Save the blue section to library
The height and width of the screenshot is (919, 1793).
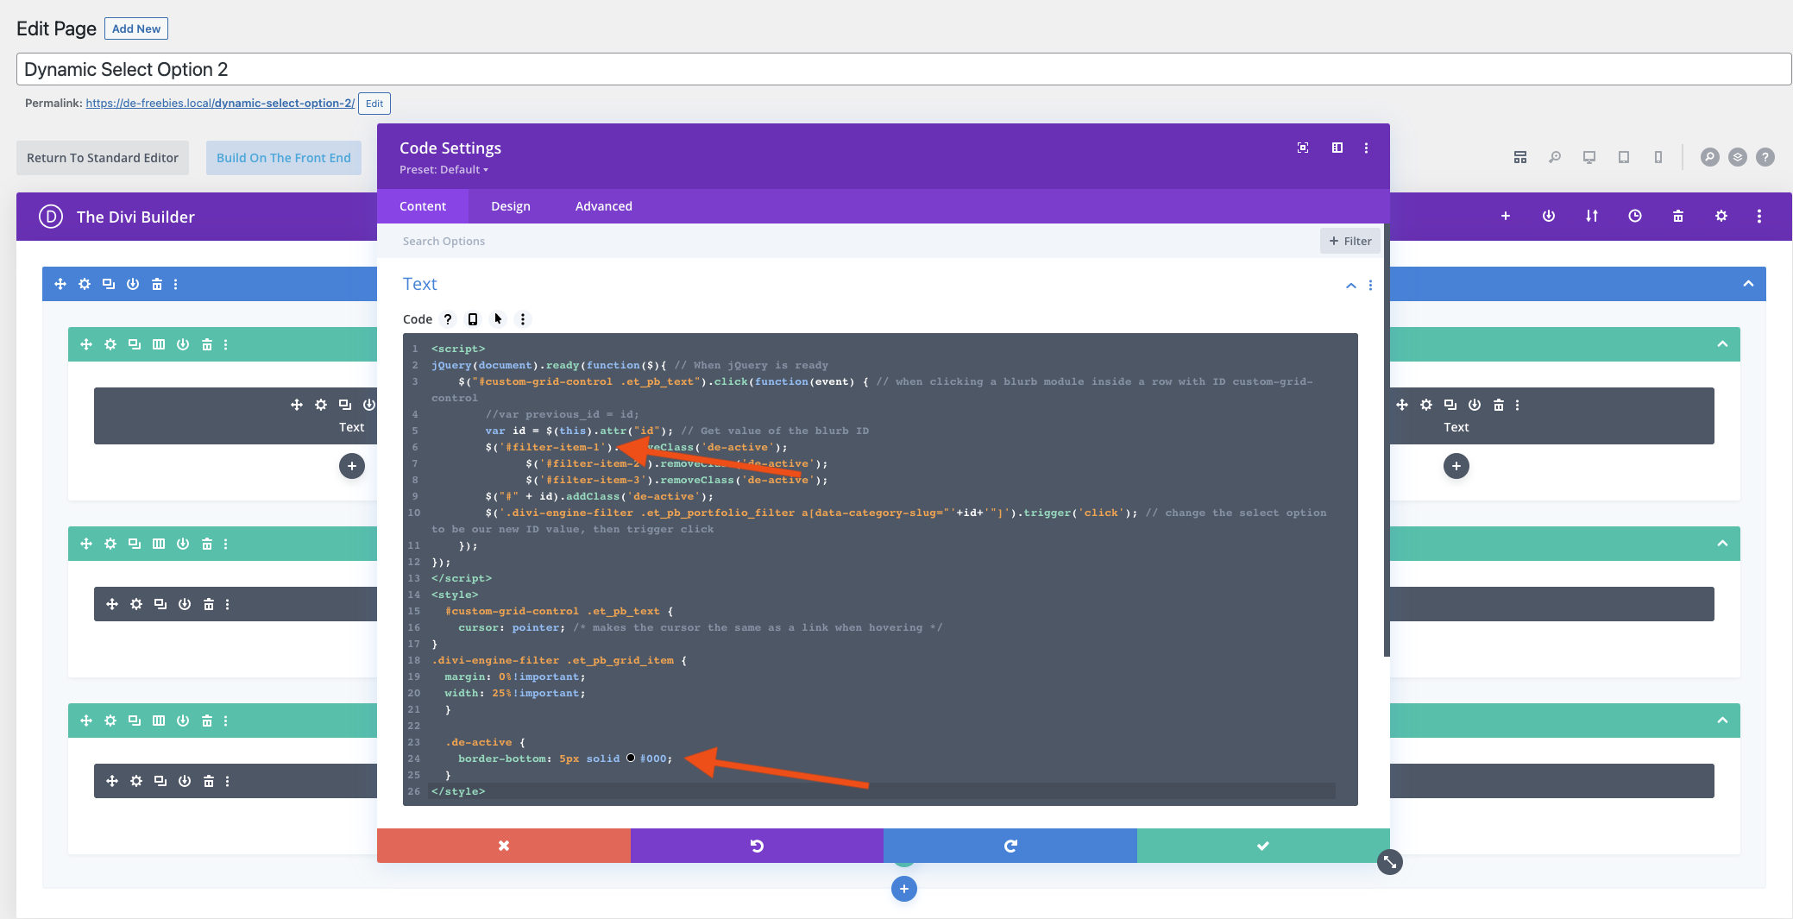[133, 284]
